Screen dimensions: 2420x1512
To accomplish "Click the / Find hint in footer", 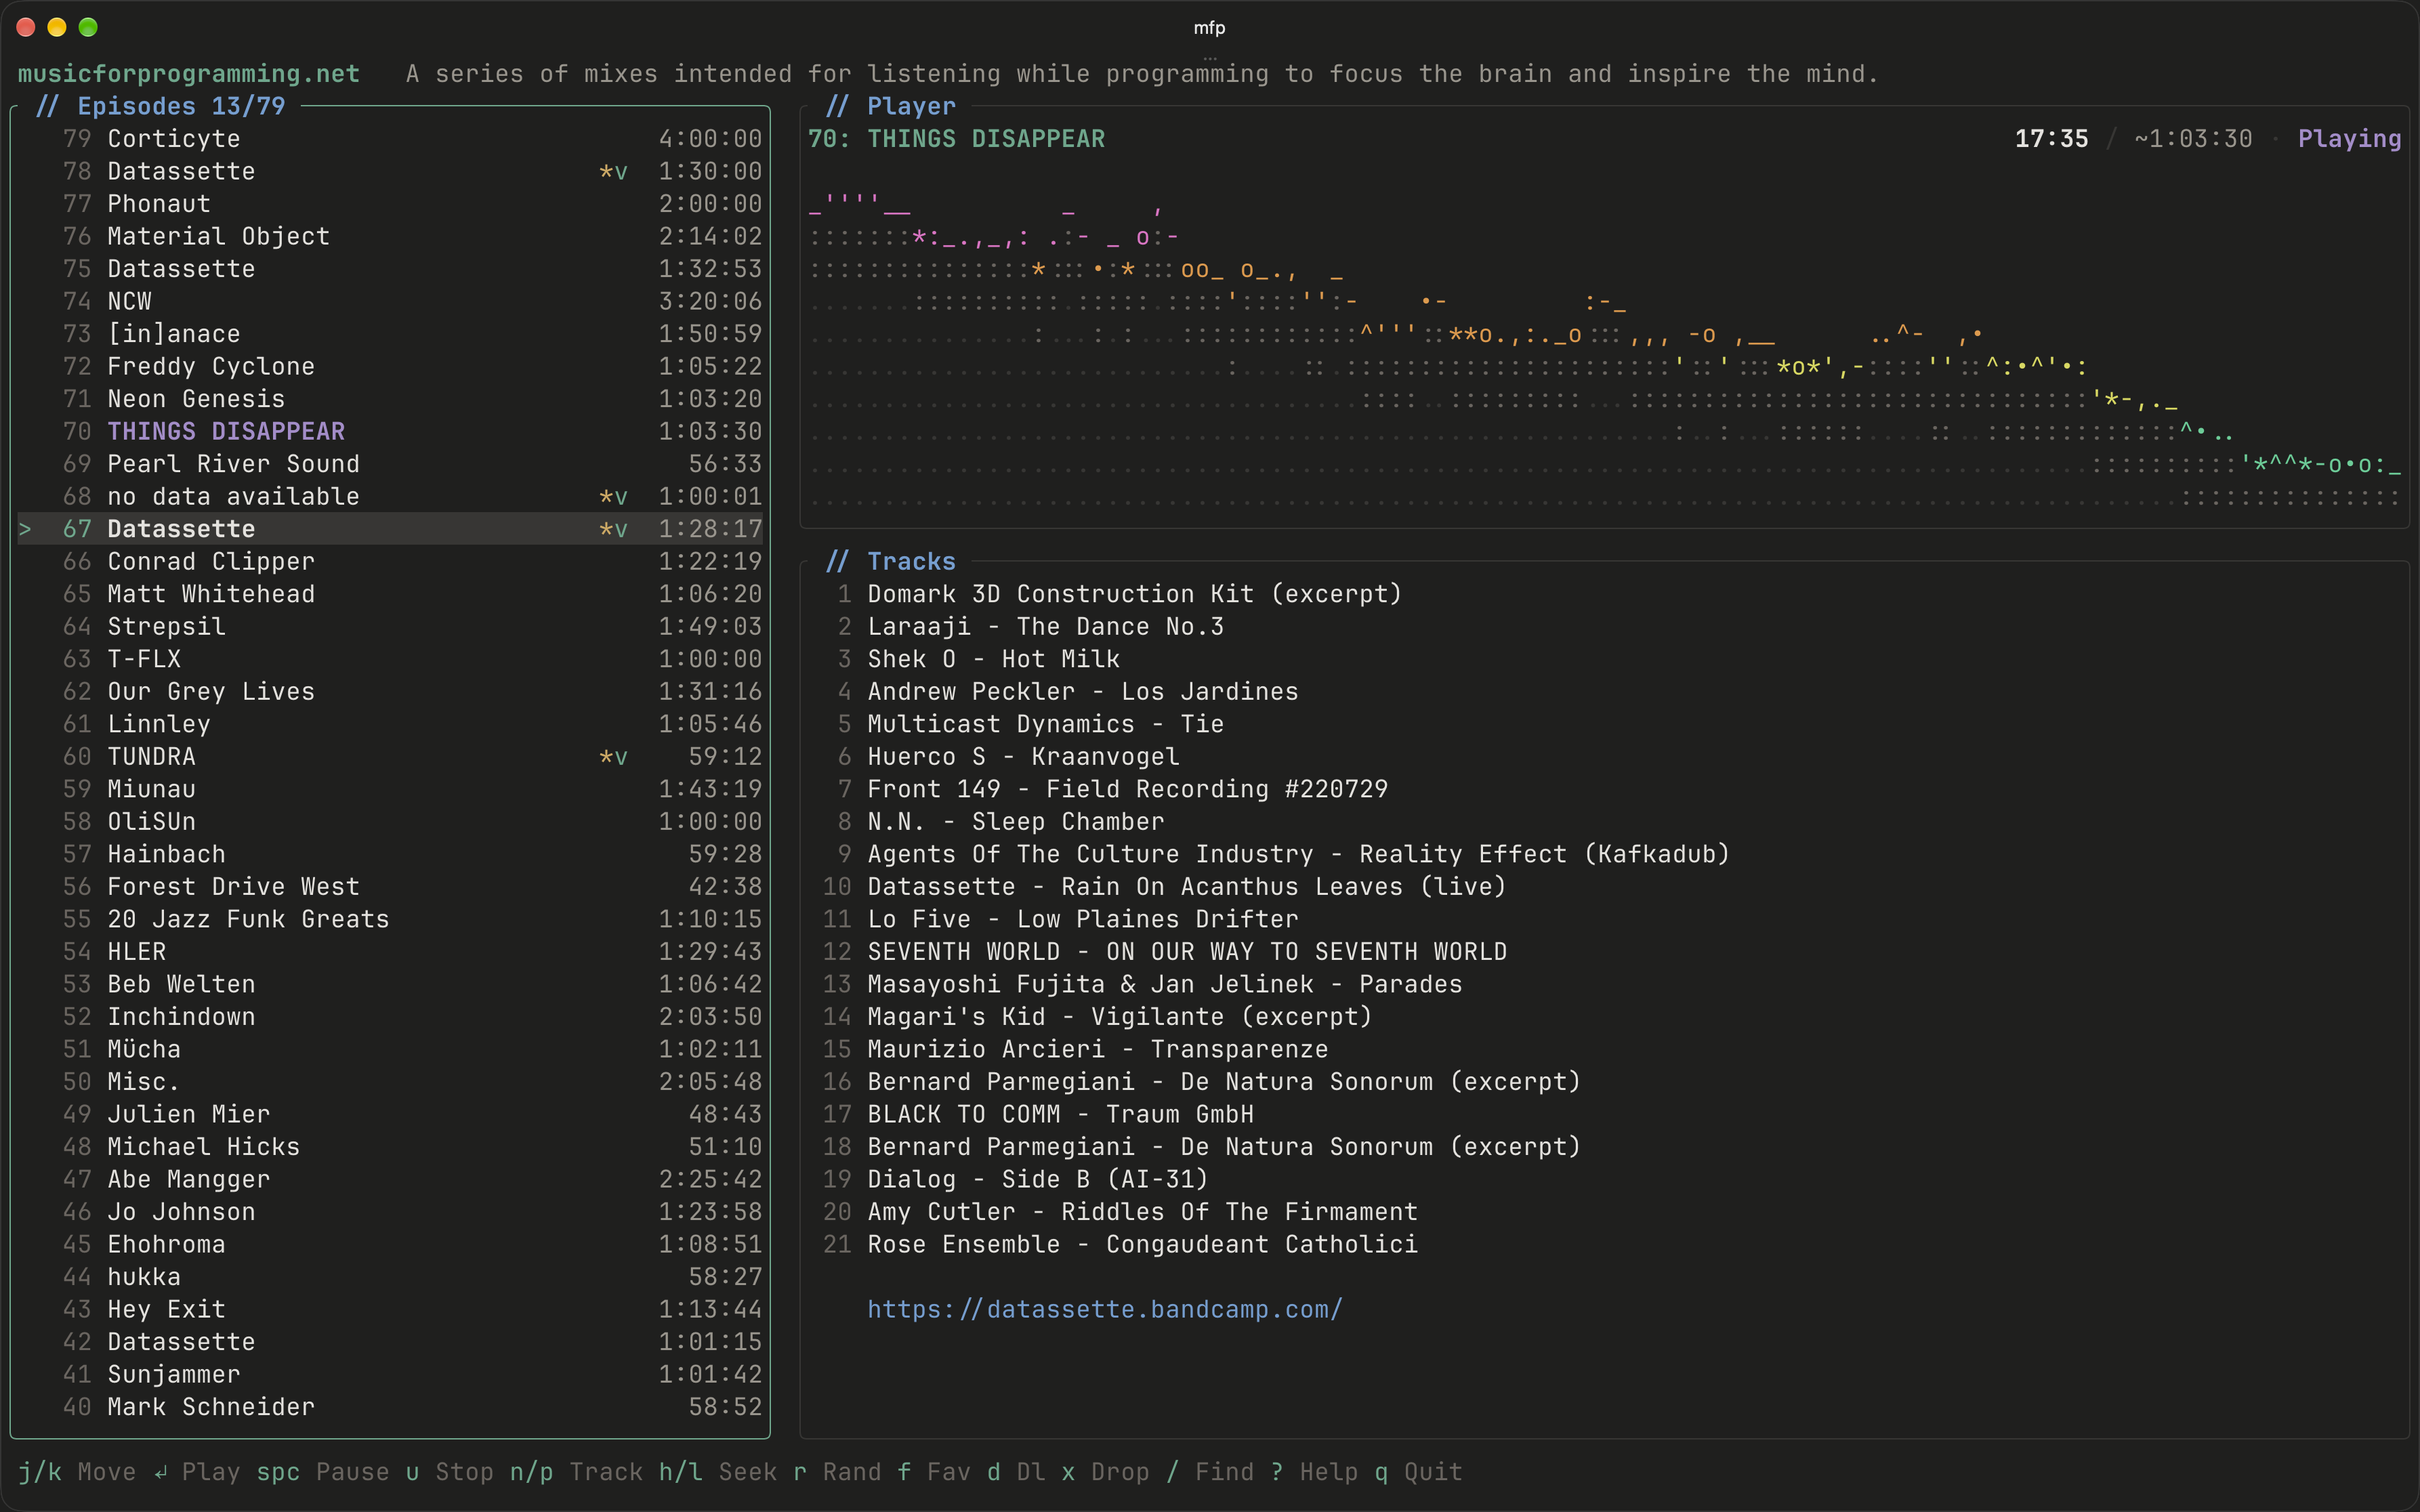I will click(1210, 1471).
